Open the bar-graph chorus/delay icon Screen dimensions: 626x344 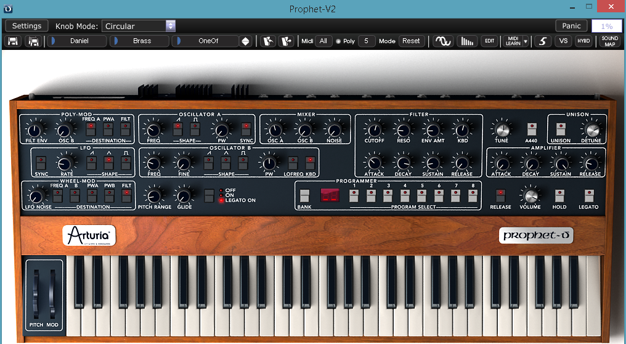click(x=466, y=41)
